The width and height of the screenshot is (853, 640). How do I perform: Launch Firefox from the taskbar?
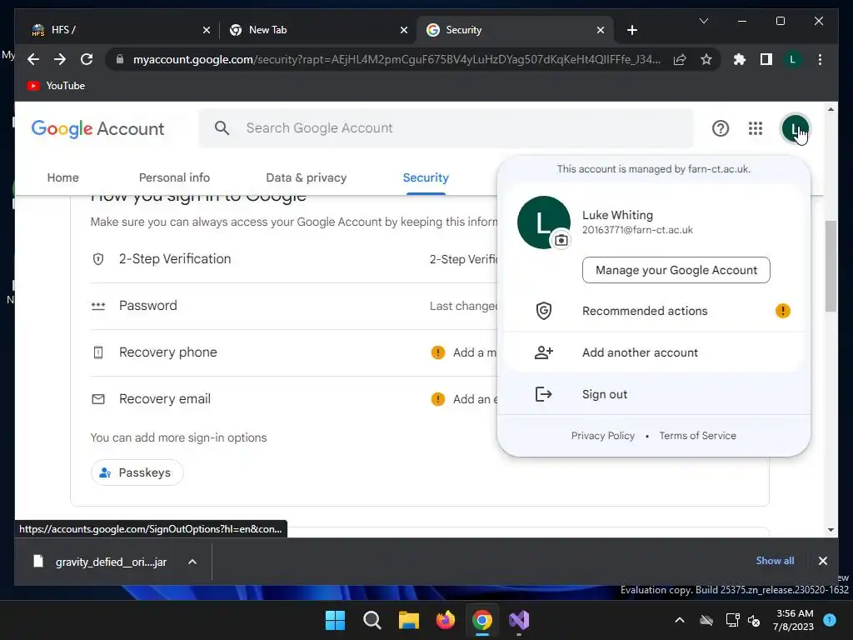(446, 620)
